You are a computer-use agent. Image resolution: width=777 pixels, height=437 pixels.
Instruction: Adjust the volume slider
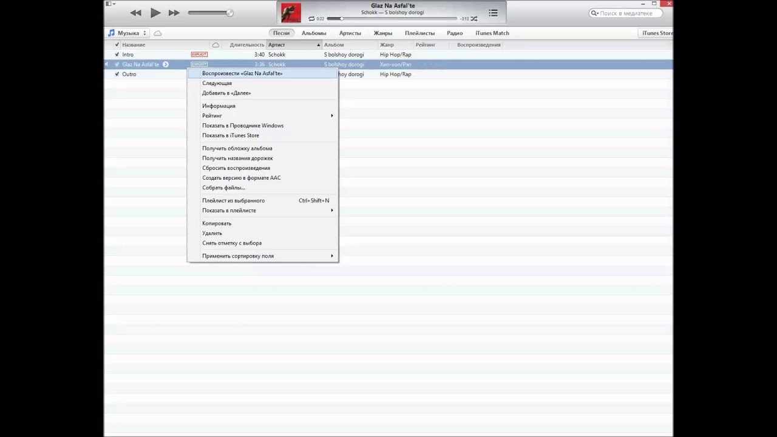pos(210,13)
